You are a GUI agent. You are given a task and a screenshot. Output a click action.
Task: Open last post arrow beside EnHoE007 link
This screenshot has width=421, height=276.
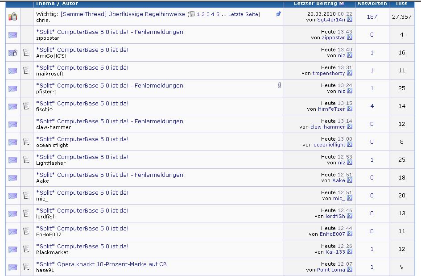349,234
